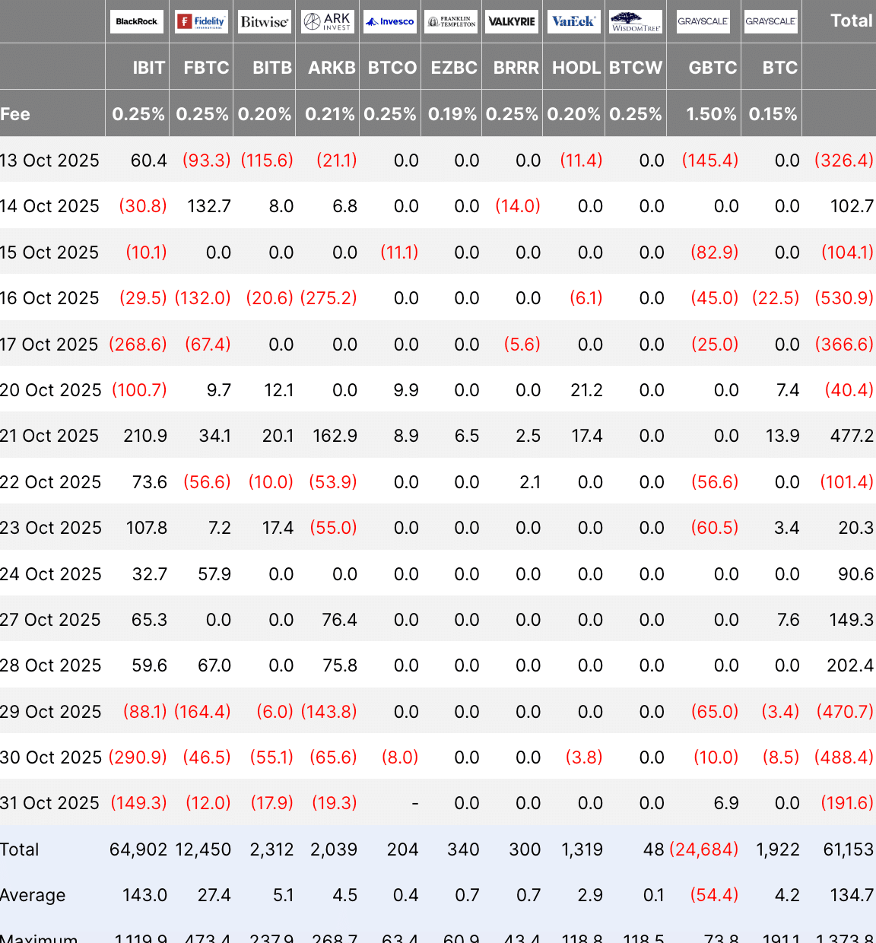Click the Franklin Templeton logo

point(451,21)
